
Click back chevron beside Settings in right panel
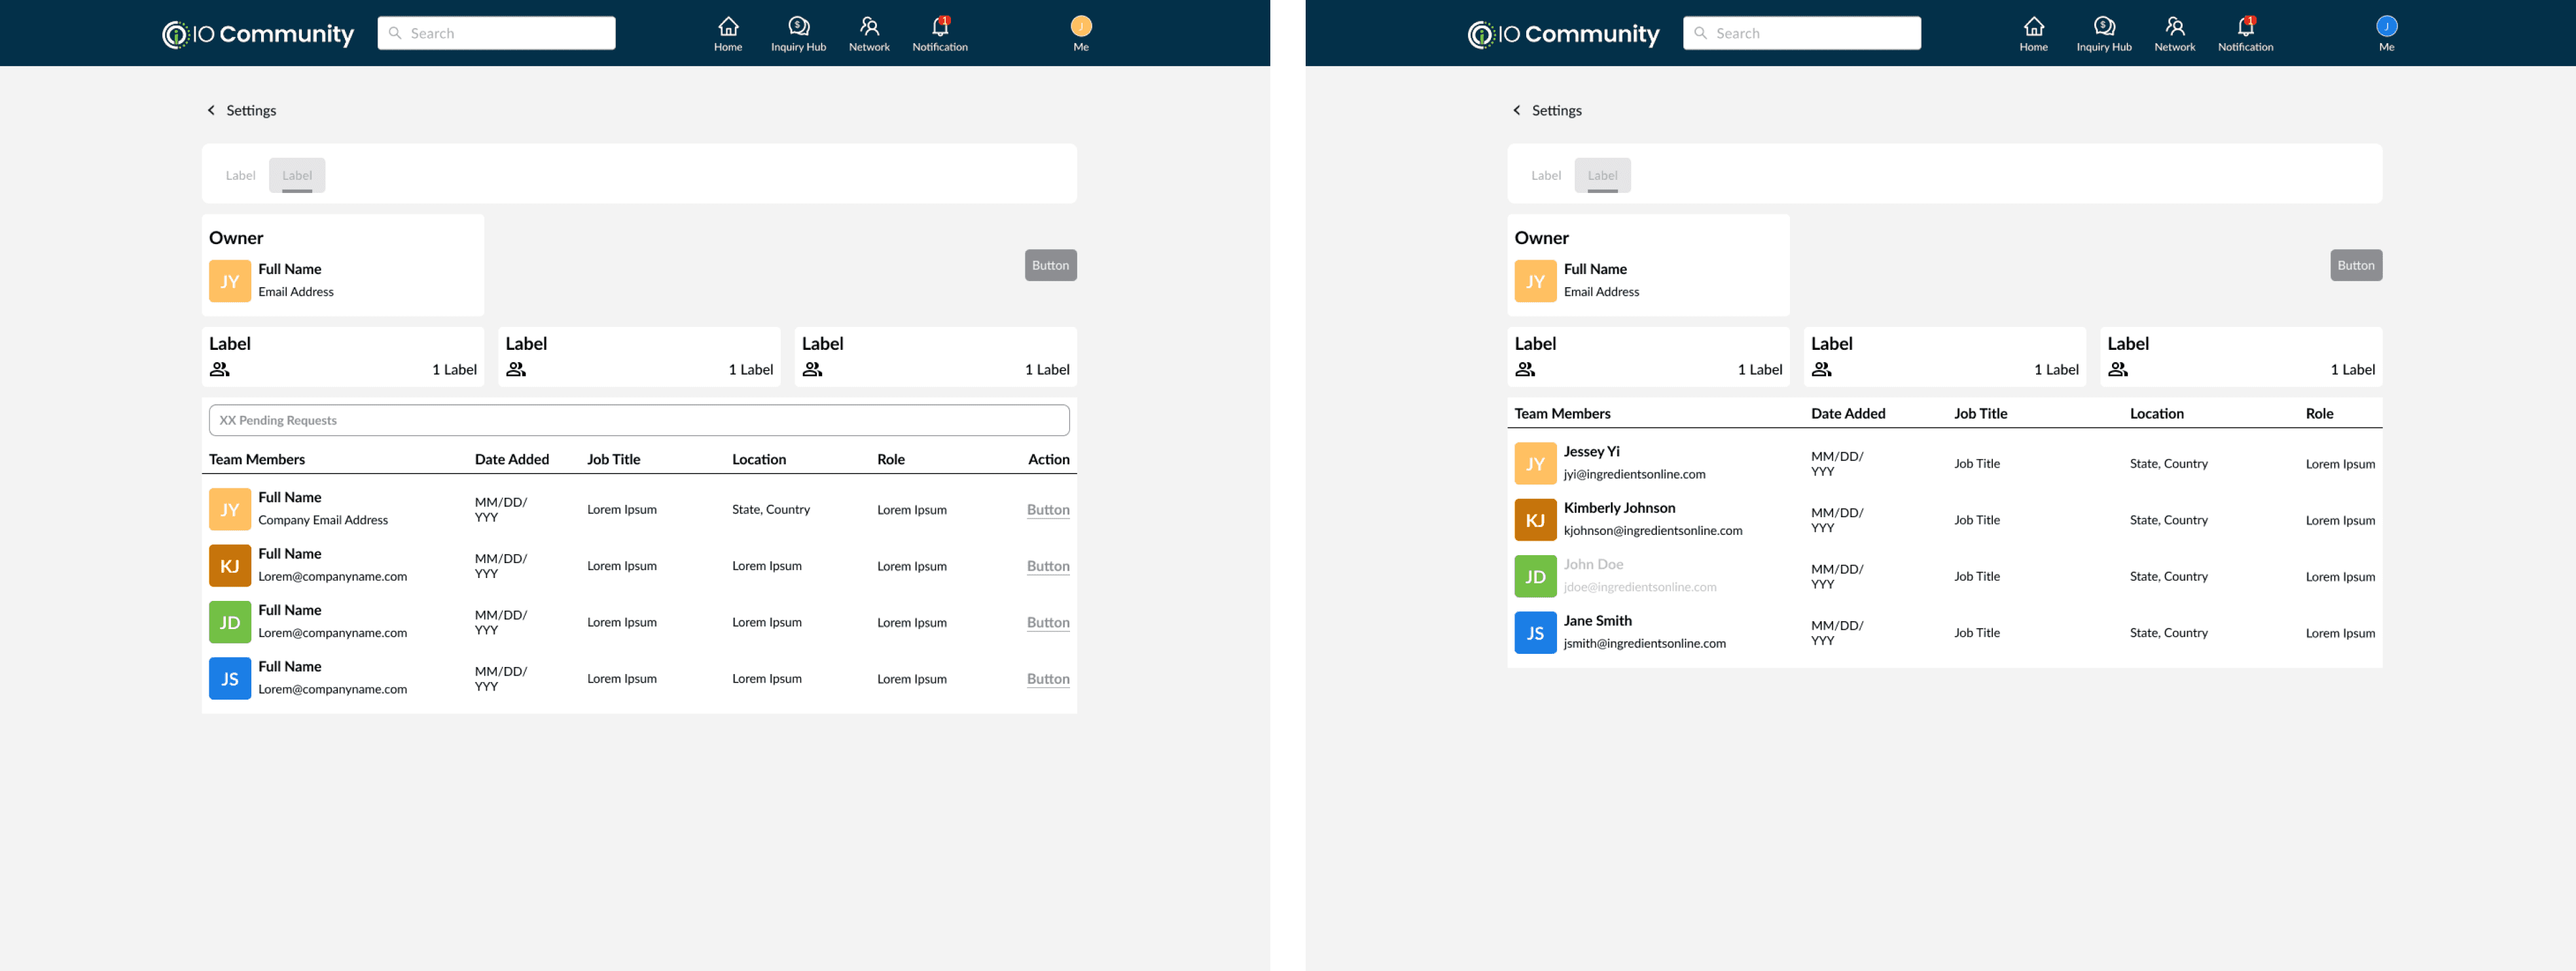point(1516,111)
